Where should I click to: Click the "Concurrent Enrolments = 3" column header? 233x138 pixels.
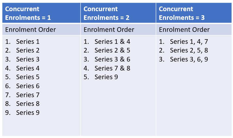(x=182, y=13)
